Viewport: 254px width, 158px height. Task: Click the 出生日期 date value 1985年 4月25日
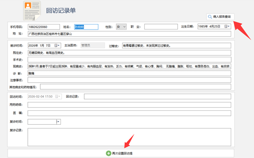(x=209, y=27)
